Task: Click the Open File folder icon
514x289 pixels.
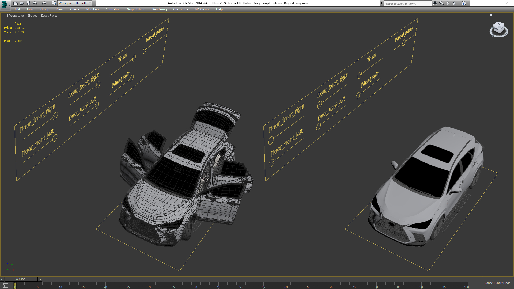Action: coord(22,3)
